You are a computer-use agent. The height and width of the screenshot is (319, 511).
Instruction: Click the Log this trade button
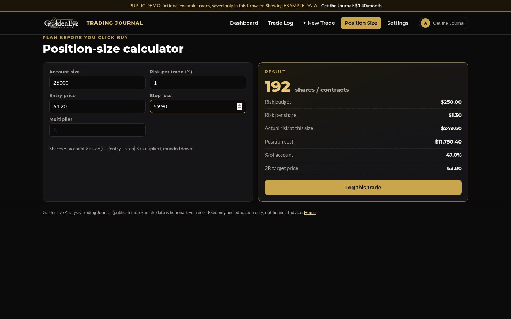coord(363,188)
